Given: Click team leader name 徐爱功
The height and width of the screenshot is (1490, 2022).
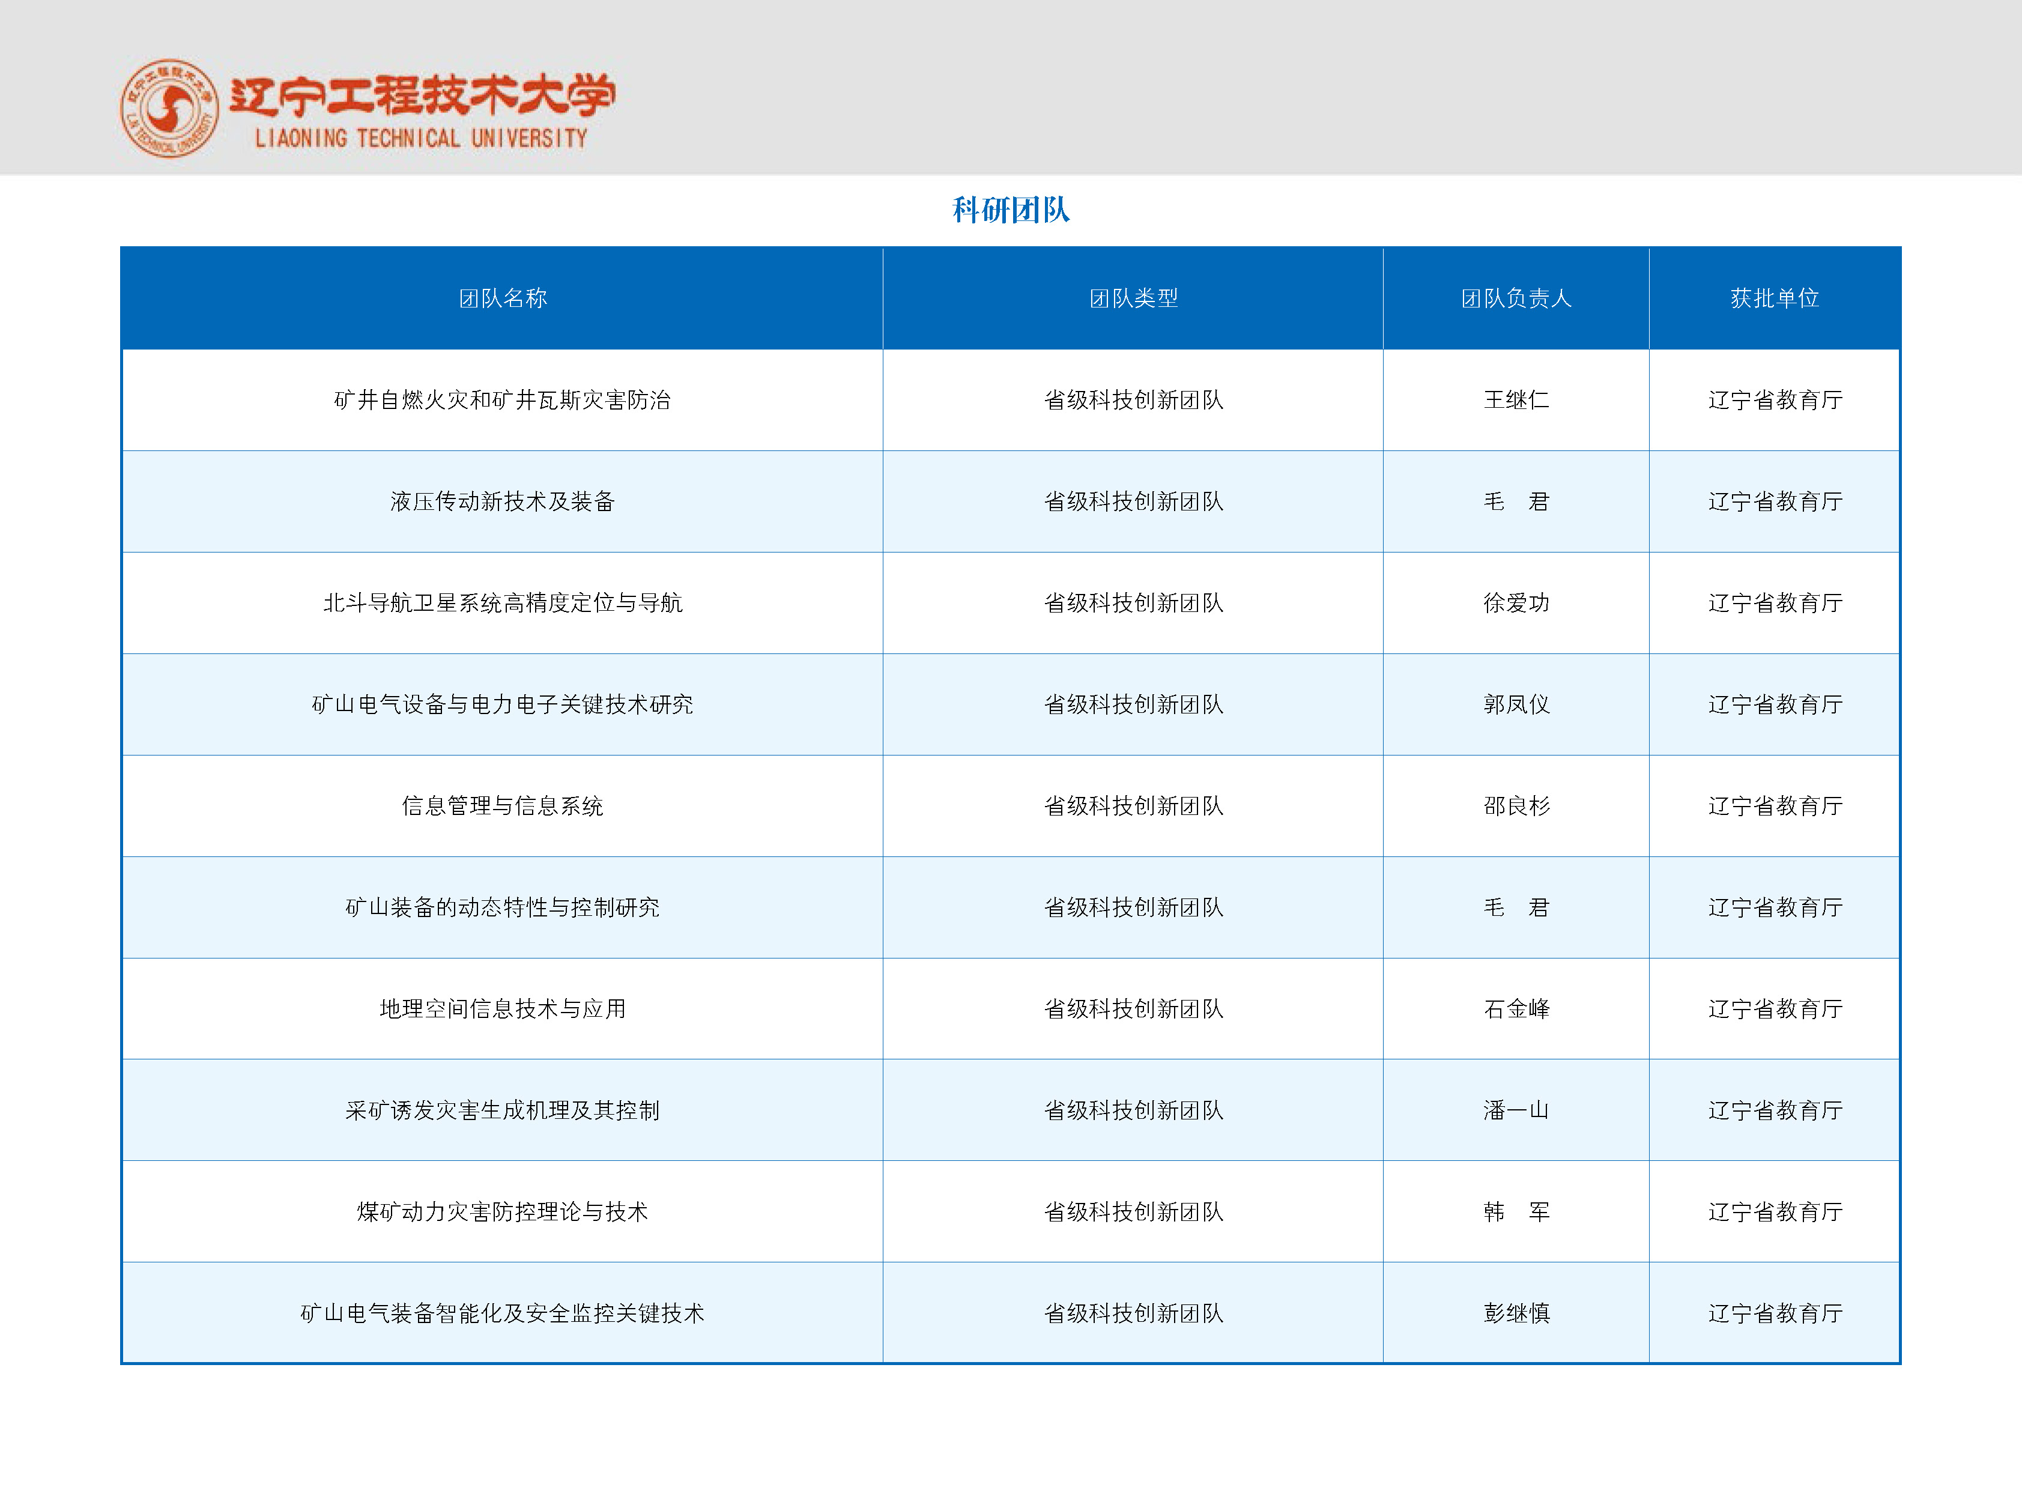Looking at the screenshot, I should (1516, 602).
